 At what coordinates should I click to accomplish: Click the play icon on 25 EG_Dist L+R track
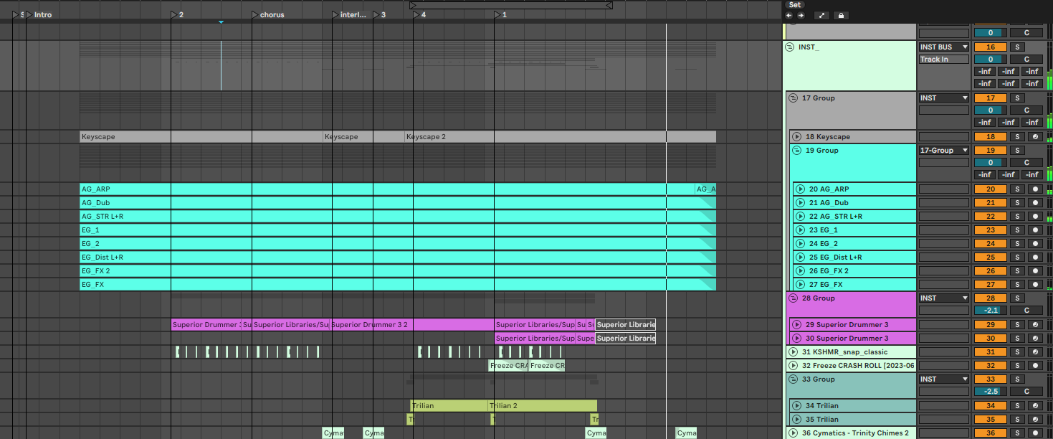(801, 258)
